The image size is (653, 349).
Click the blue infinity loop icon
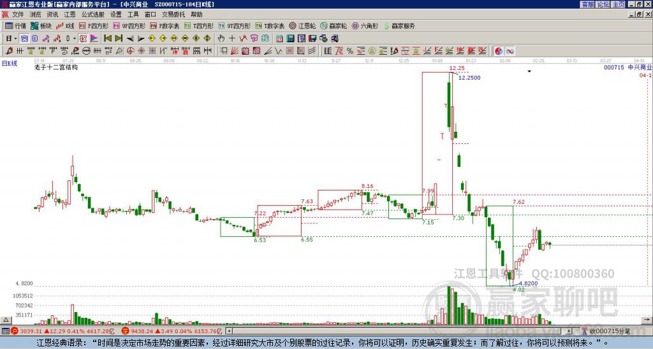pos(510,51)
